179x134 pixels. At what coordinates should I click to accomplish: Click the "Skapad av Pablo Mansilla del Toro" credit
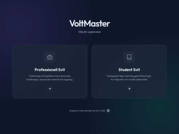point(85,111)
